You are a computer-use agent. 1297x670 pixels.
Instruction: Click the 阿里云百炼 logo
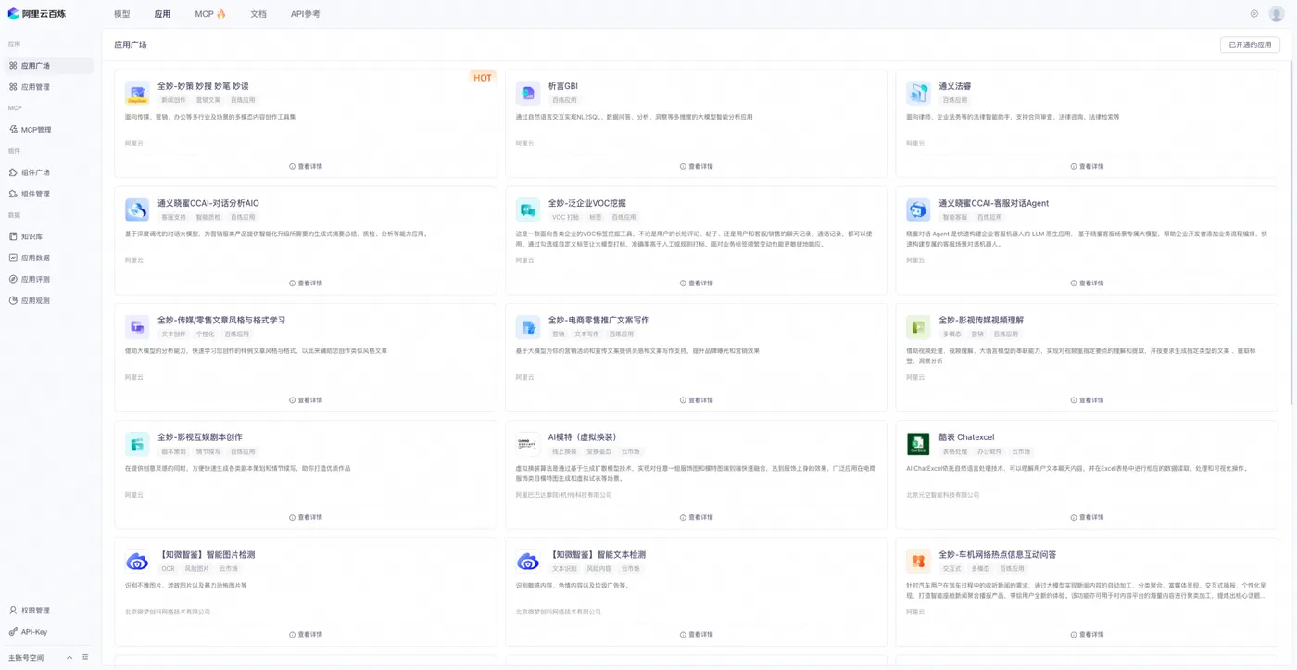37,14
